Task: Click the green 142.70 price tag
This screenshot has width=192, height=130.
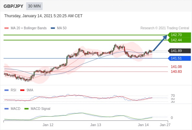Action: 179,35
